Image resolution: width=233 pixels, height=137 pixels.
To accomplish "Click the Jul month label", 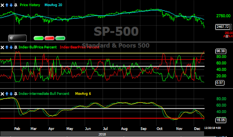I will tap(105, 129).
